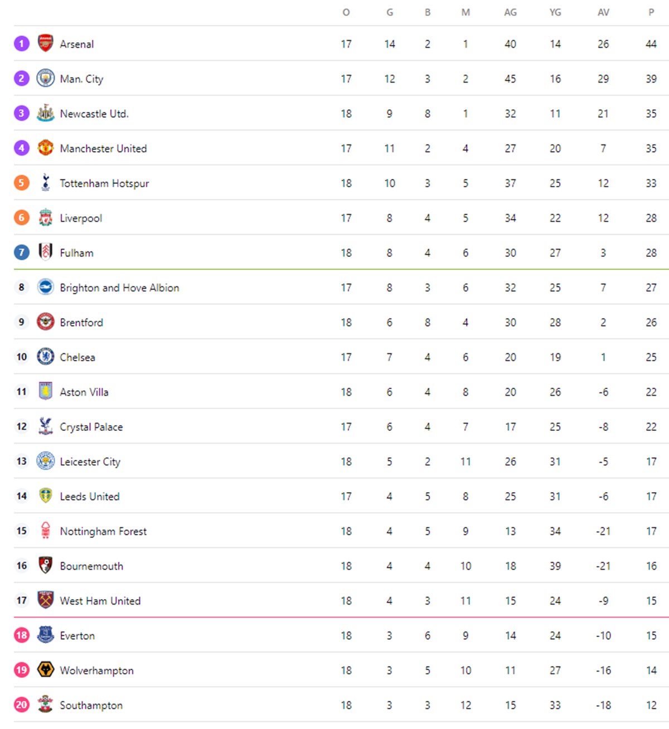Sort table by P points column
Viewport: 669px width, 729px height.
tap(651, 12)
